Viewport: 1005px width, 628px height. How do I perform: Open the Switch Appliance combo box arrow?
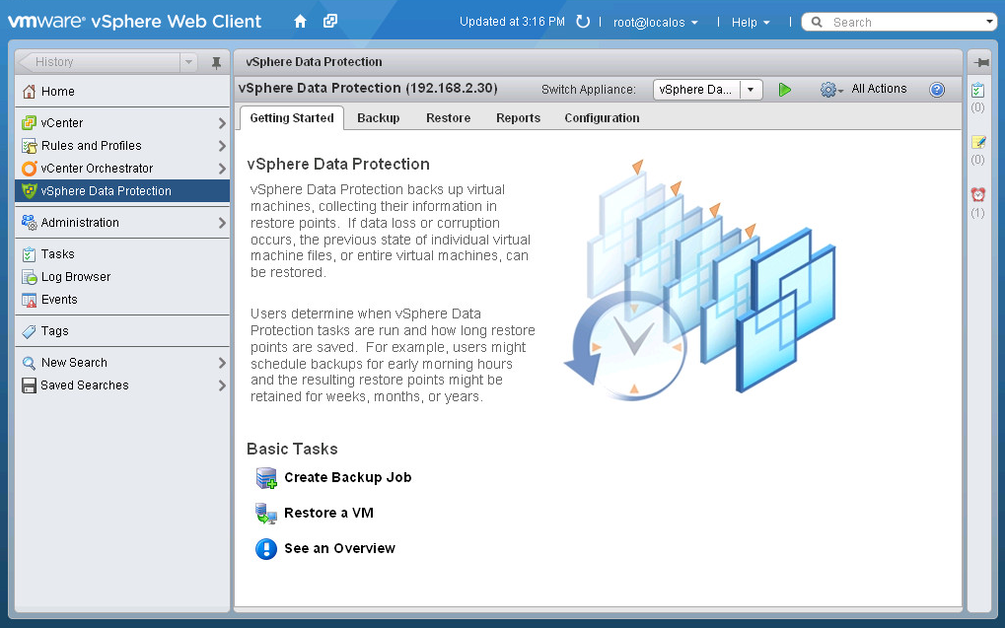(751, 90)
